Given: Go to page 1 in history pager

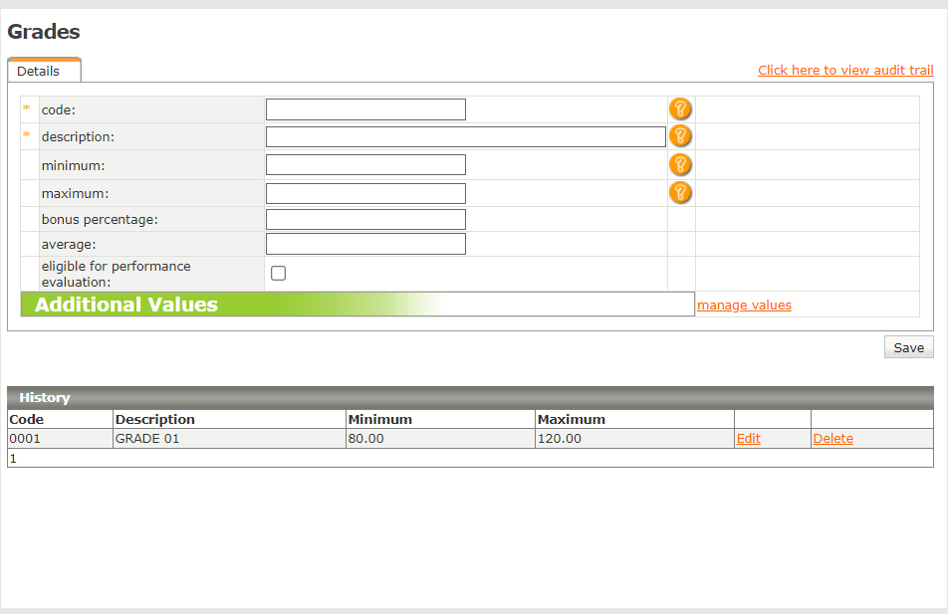Looking at the screenshot, I should pyautogui.click(x=13, y=459).
